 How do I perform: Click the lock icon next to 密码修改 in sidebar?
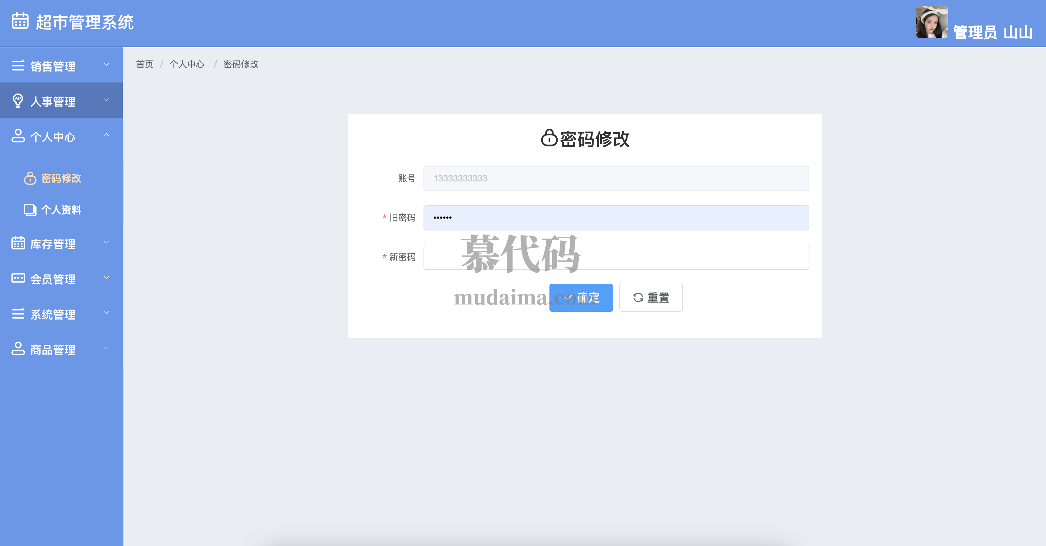pyautogui.click(x=30, y=178)
